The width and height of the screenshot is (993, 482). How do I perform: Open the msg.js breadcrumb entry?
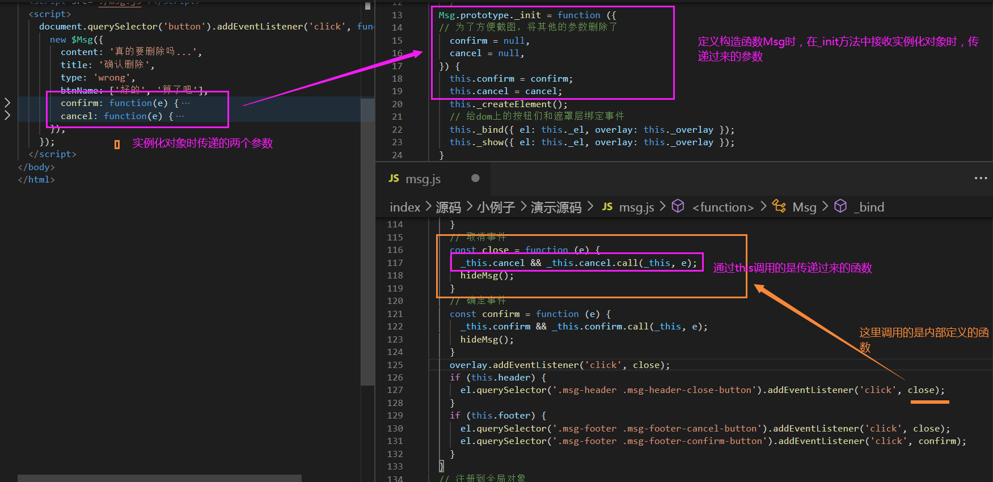point(637,208)
